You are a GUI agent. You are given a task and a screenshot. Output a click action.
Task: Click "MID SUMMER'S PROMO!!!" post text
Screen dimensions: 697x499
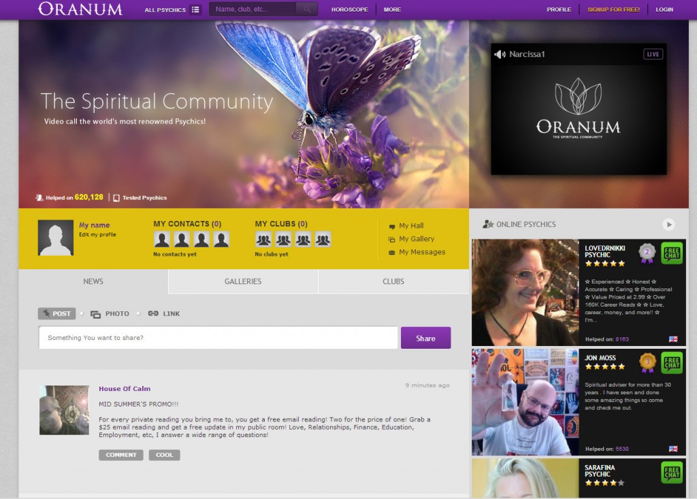tap(139, 405)
